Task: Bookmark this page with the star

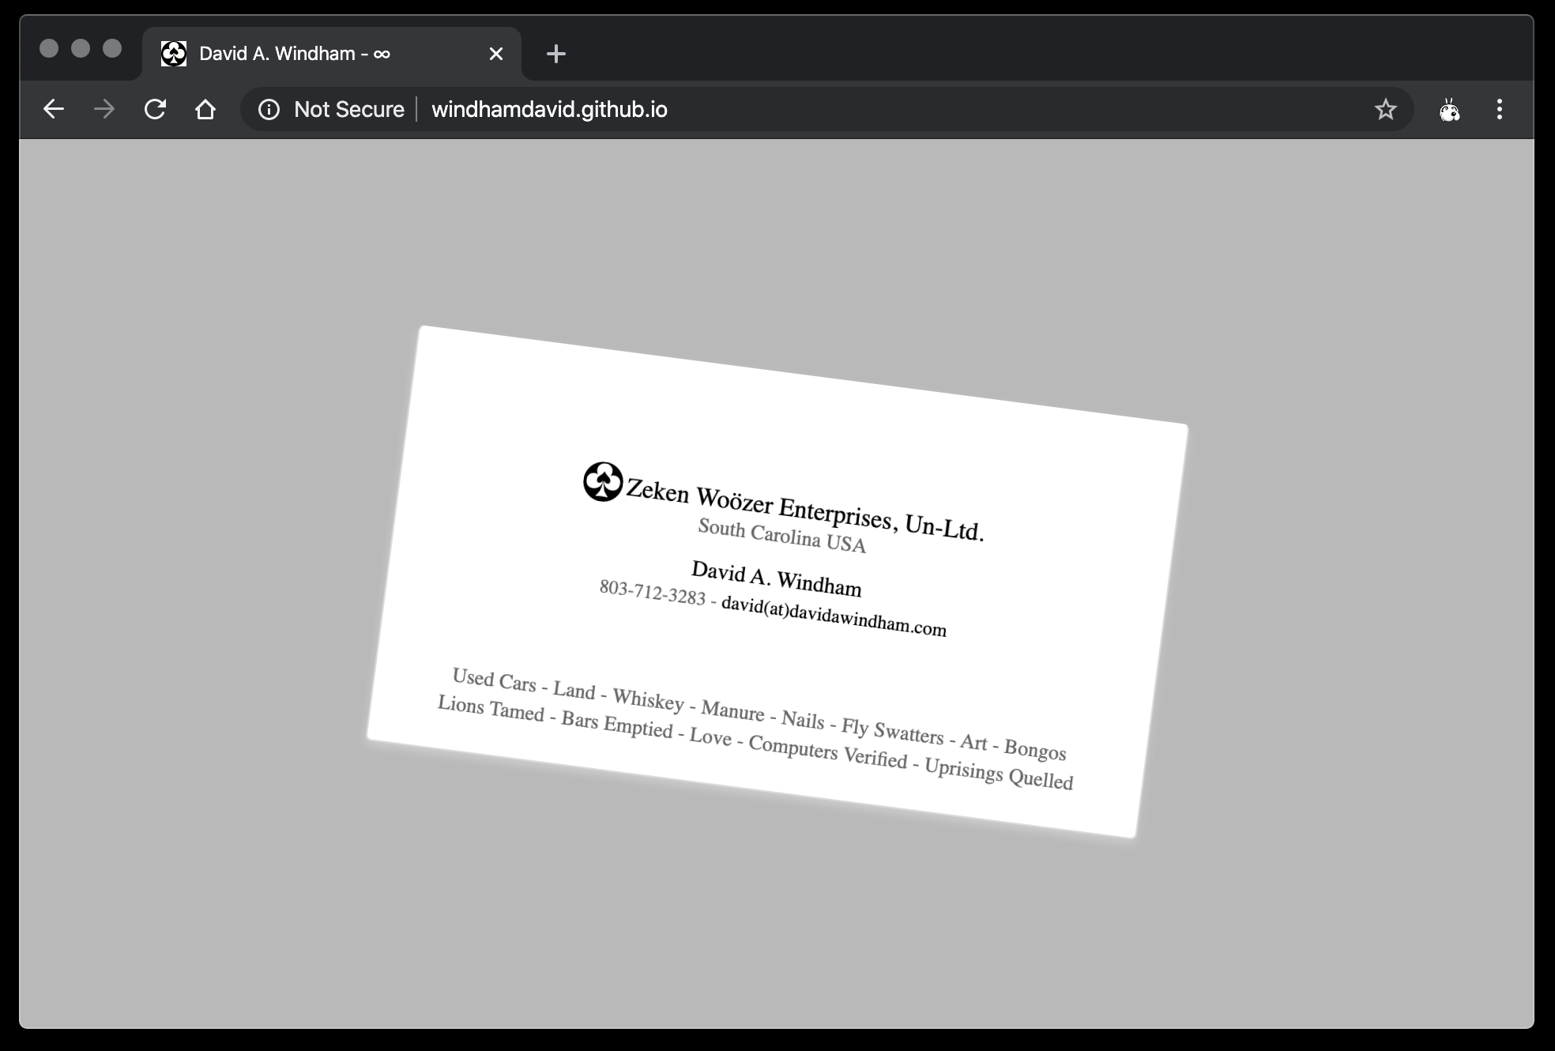Action: (x=1385, y=109)
